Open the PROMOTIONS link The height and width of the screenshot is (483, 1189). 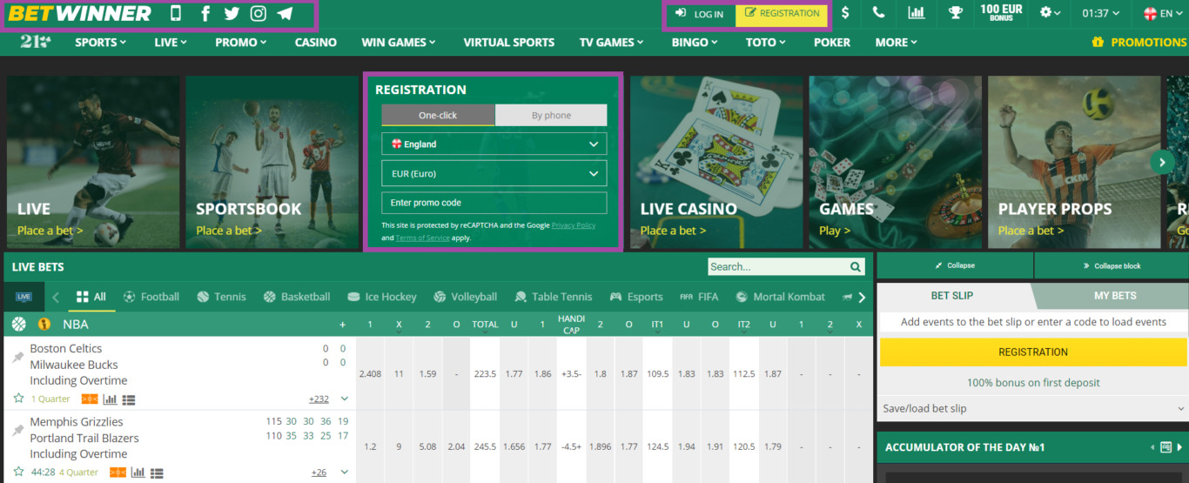1139,42
